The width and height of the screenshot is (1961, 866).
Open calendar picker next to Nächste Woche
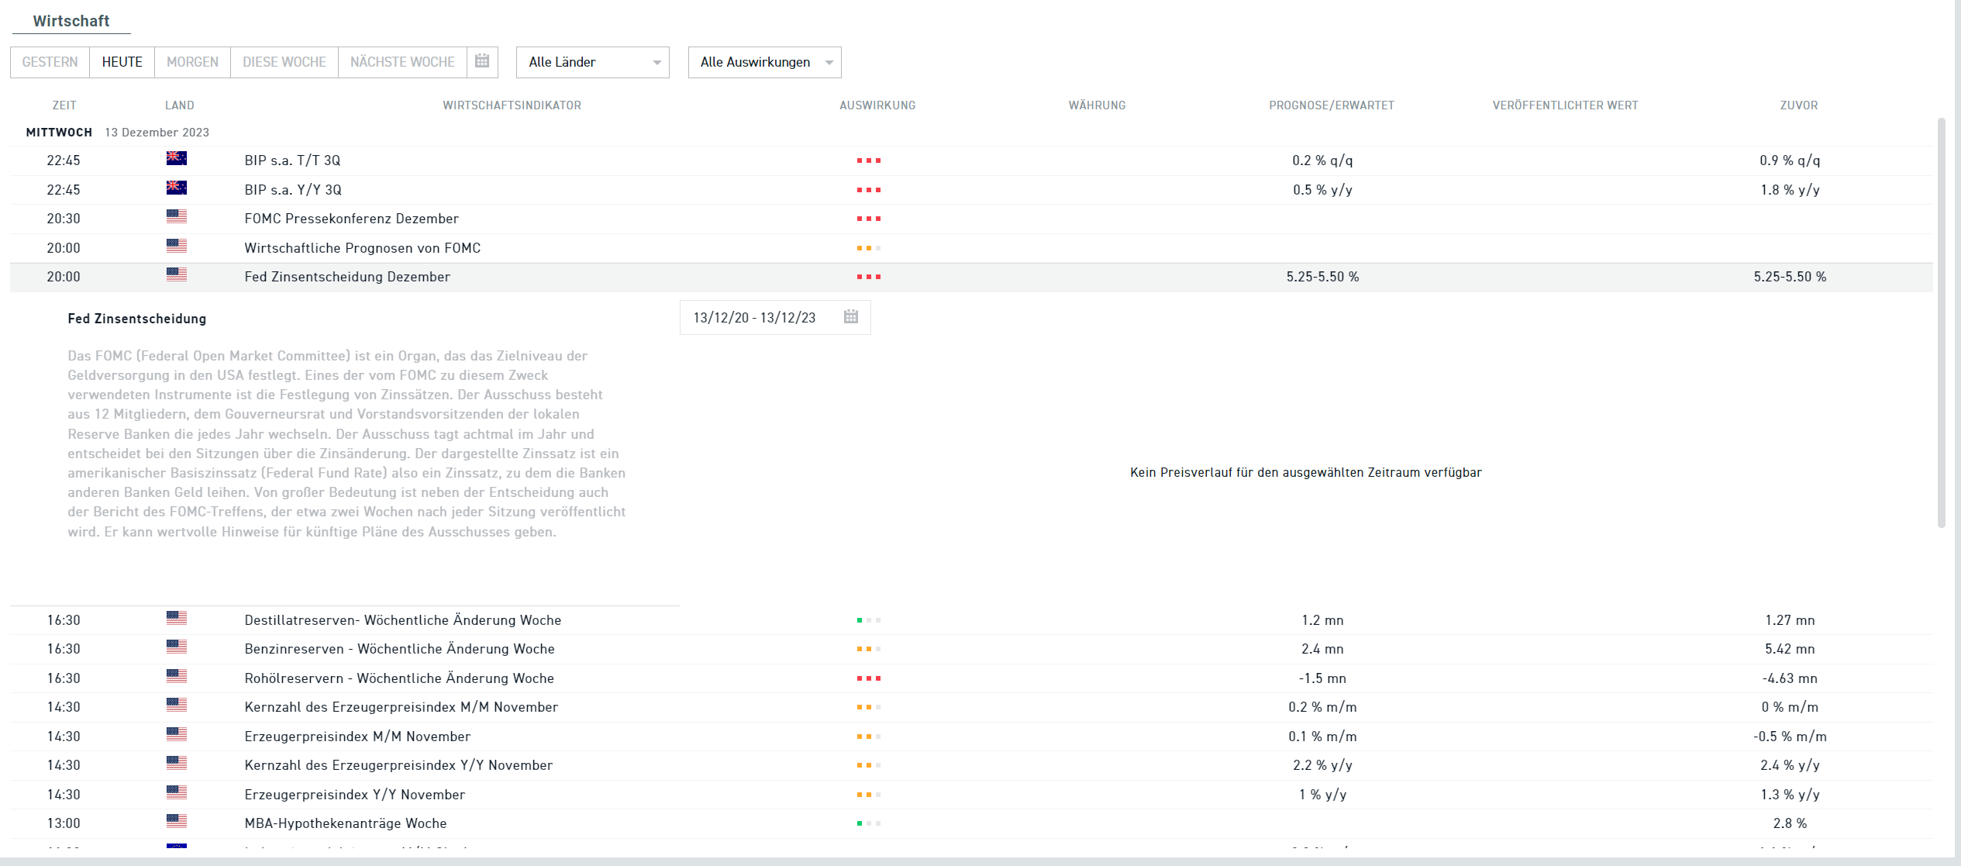[x=482, y=61]
